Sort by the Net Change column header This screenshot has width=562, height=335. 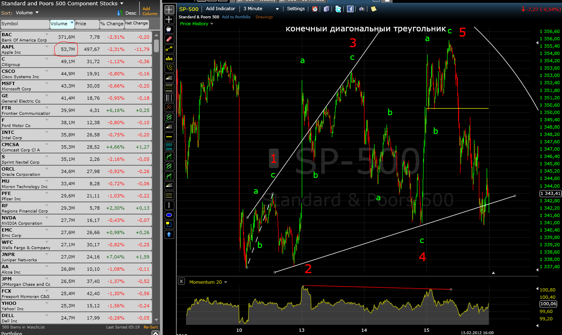tap(138, 24)
